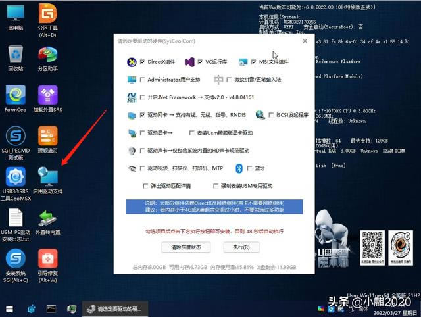The image size is (421, 317).
Task: Enable the 驱动显卡 checkbox
Action: pyautogui.click(x=142, y=133)
